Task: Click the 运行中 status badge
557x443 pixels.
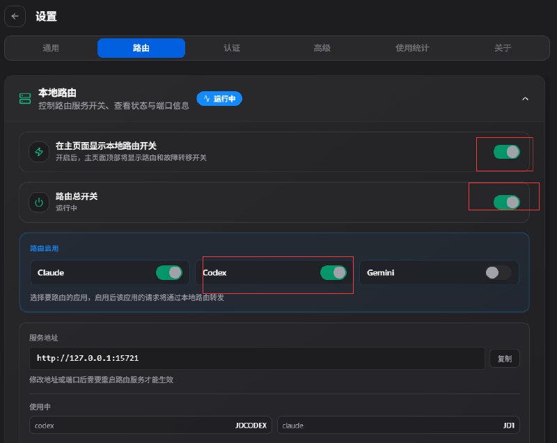Action: pyautogui.click(x=219, y=98)
